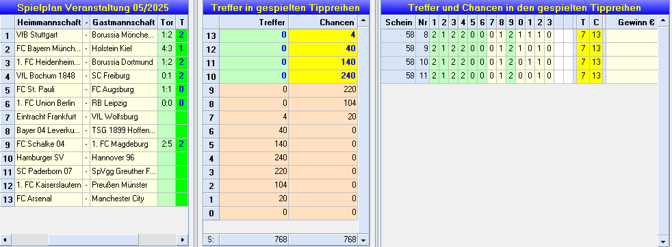Select SC Paderborn 07 cell
The width and height of the screenshot is (672, 247).
[x=49, y=172]
